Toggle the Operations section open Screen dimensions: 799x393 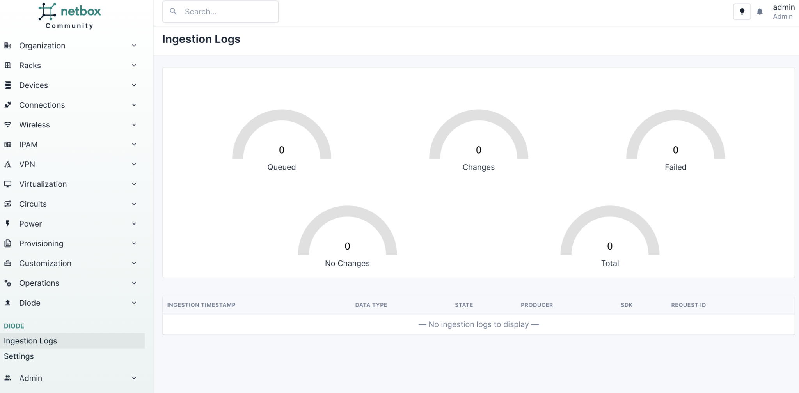[x=39, y=283]
